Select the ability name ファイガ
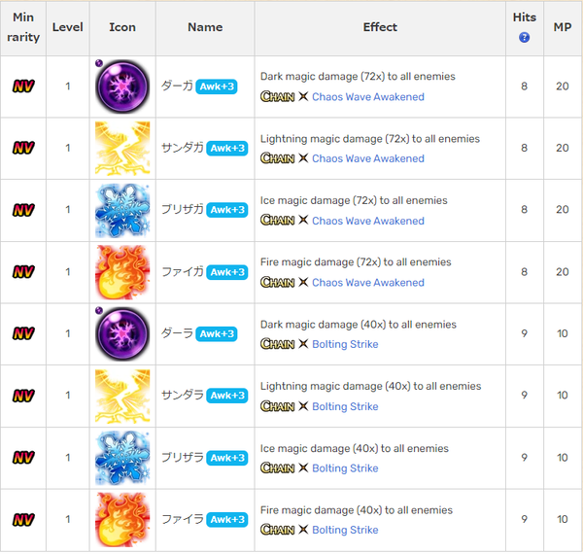 click(x=183, y=272)
